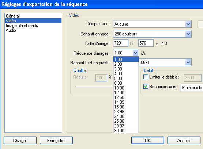Viewport: 203px width, 149px height.
Task: Confirm settings with the OK button
Action: click(148, 141)
